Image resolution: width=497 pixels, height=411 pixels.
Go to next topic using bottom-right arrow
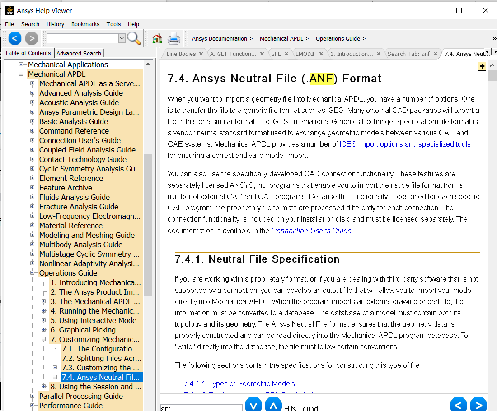click(x=478, y=405)
